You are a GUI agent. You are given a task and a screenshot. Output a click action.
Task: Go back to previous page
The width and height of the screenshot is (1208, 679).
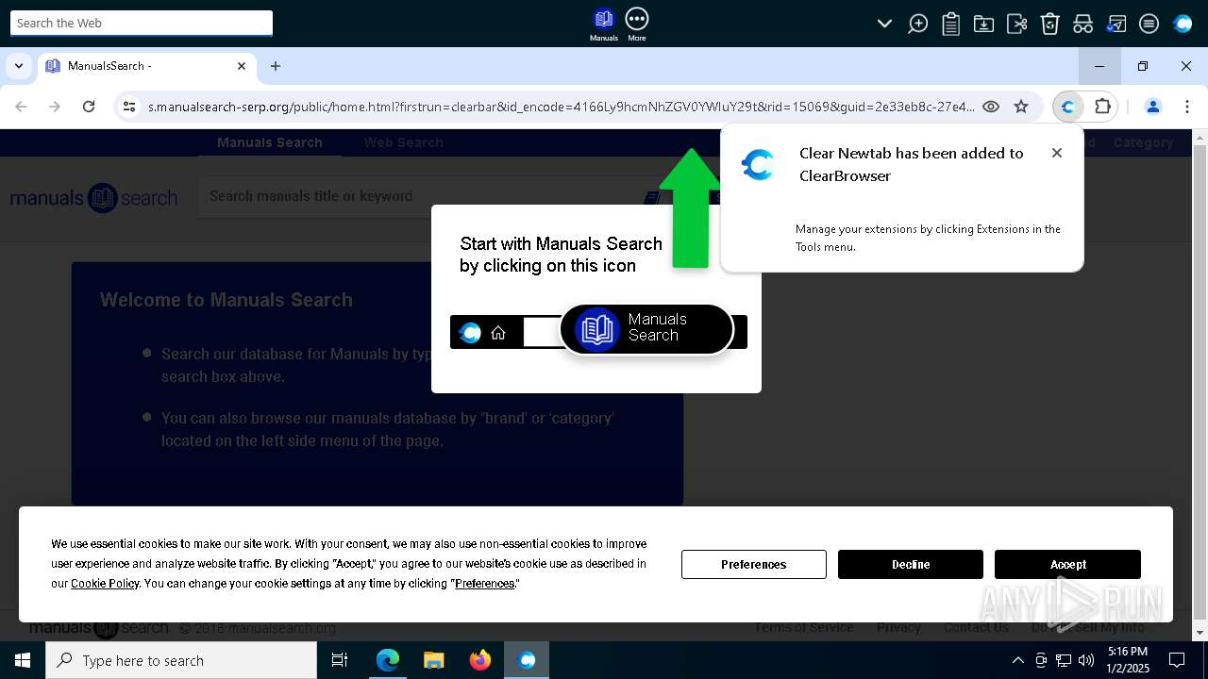tap(21, 107)
